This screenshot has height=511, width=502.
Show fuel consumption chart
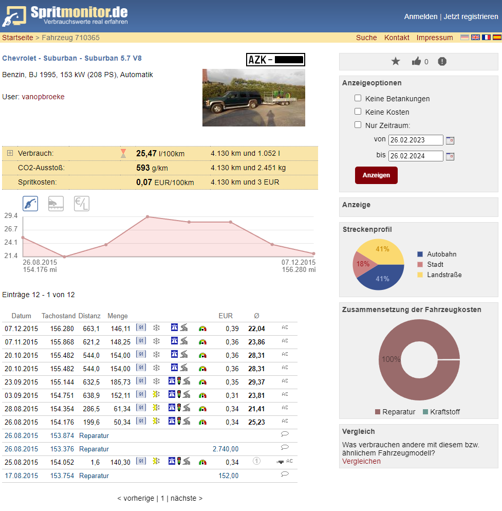click(30, 204)
